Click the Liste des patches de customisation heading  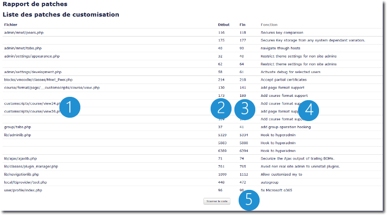(x=61, y=15)
